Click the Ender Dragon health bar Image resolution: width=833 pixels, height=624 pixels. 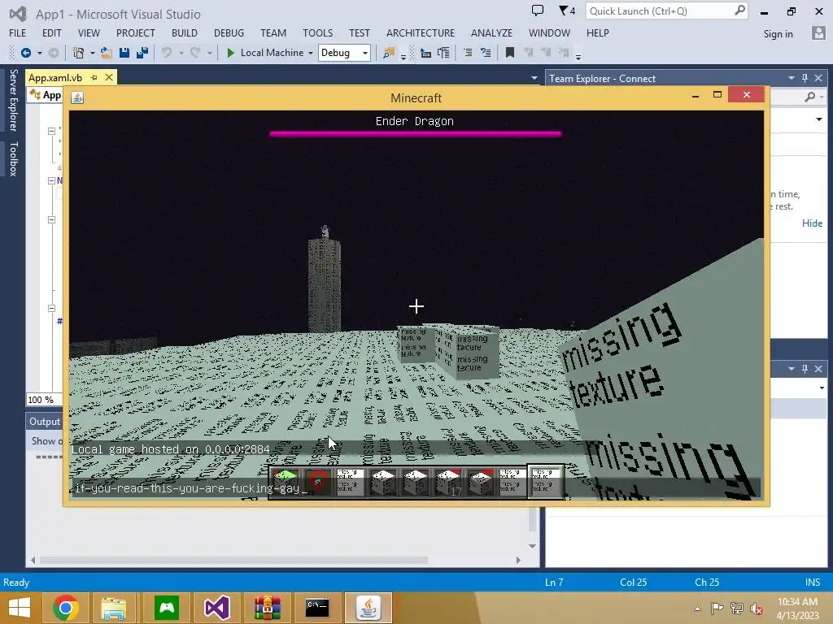click(x=416, y=134)
